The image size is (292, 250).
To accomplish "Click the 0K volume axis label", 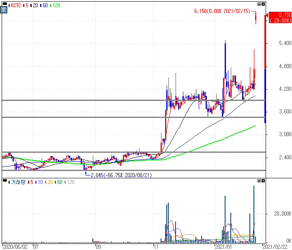I will 289,241.
